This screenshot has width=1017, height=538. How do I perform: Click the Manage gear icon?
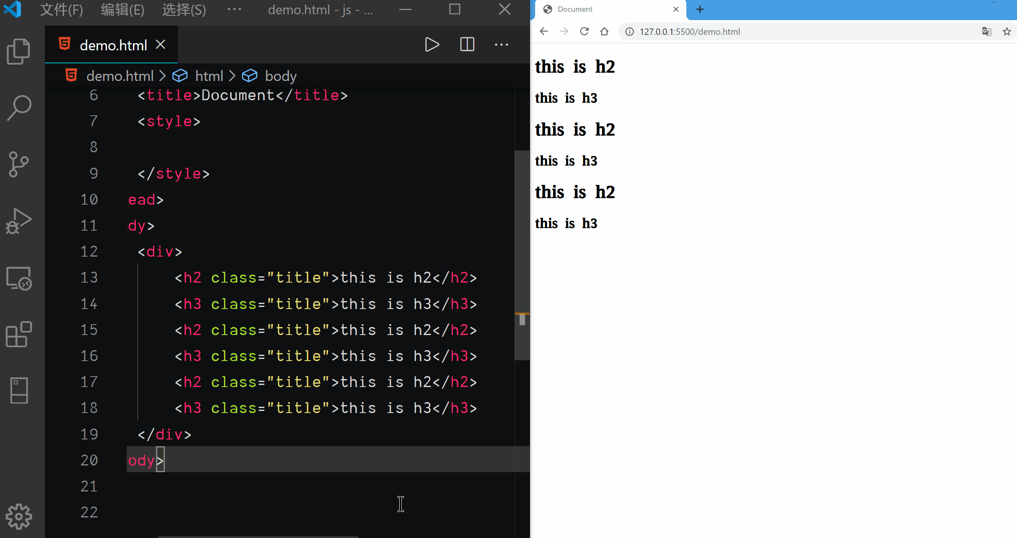click(x=19, y=516)
